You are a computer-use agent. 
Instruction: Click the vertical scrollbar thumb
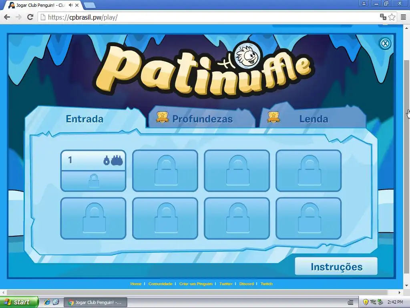[407, 168]
